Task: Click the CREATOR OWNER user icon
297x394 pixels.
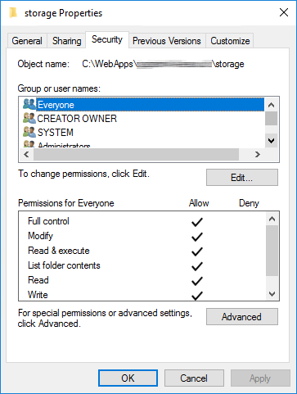Action: (x=29, y=118)
